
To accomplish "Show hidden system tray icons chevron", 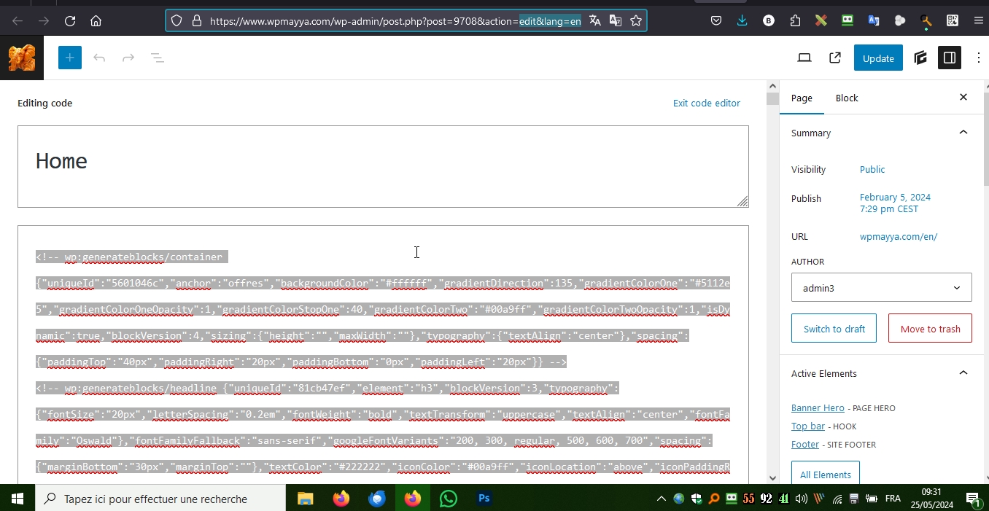I will (x=661, y=499).
